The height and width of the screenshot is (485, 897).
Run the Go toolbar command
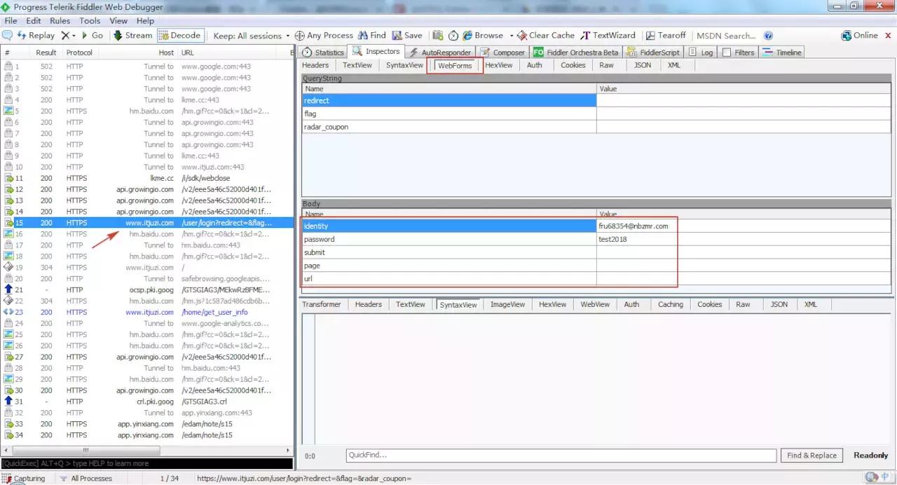pos(92,35)
